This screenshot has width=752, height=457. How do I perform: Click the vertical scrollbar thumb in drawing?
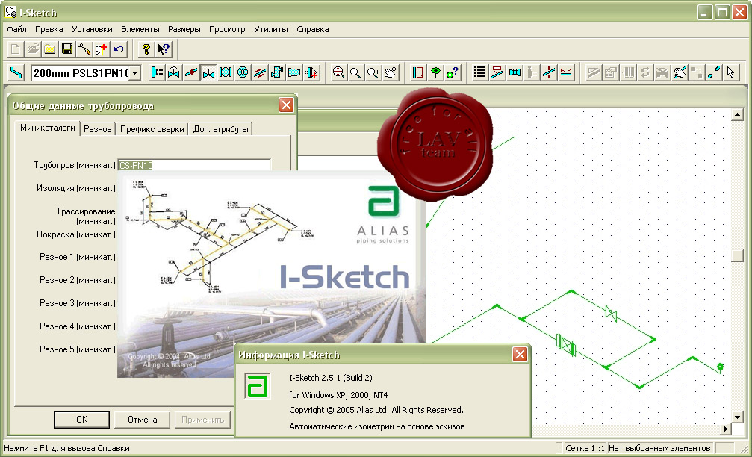pos(737,255)
